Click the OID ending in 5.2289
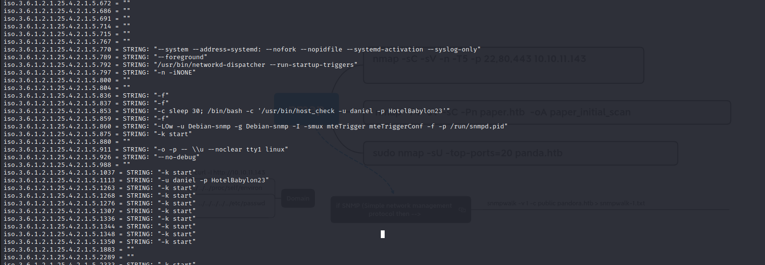 tap(59, 257)
